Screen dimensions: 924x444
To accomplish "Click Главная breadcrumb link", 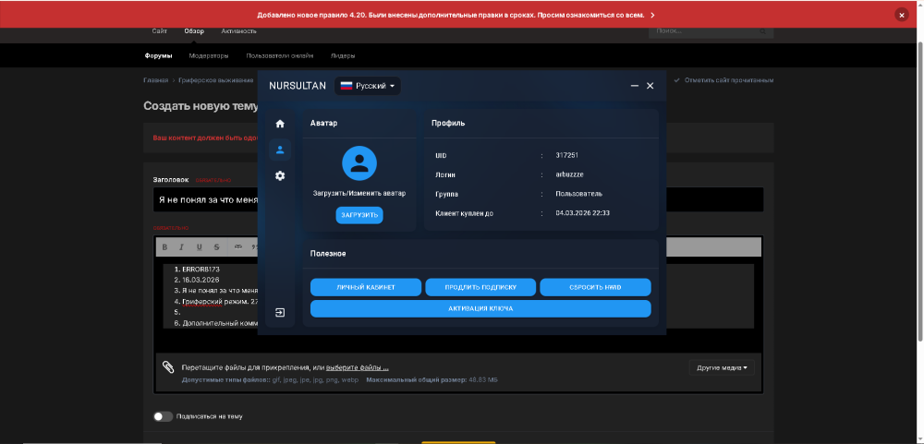I will tap(155, 80).
